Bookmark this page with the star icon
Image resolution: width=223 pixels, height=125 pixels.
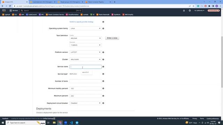pyautogui.click(x=193, y=6)
